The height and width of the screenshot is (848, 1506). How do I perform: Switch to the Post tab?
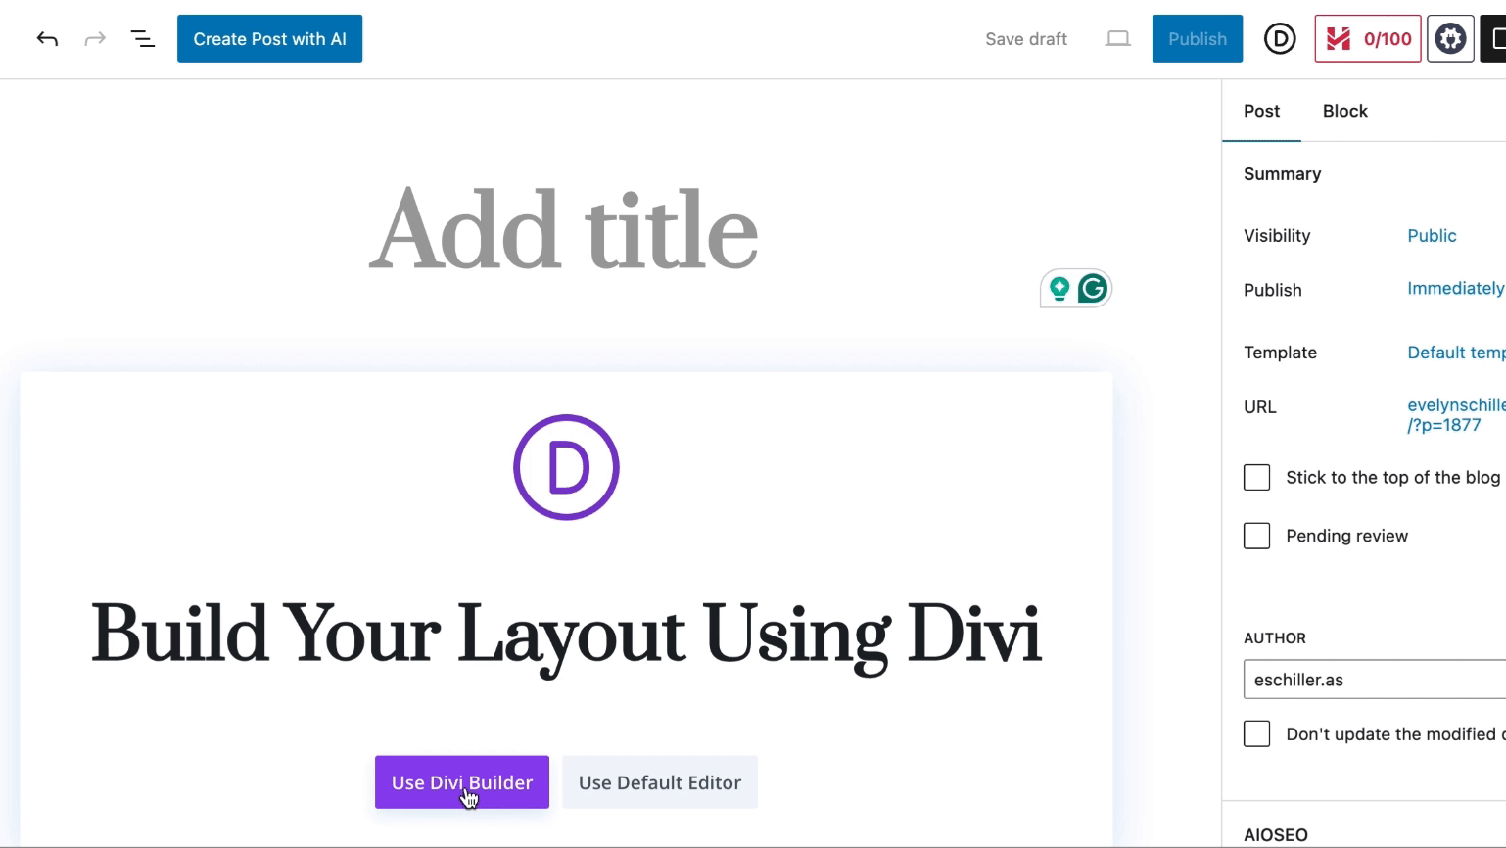(1261, 111)
